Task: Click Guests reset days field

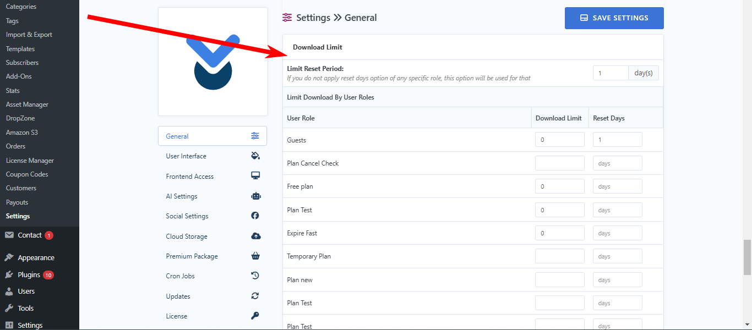Action: (618, 140)
